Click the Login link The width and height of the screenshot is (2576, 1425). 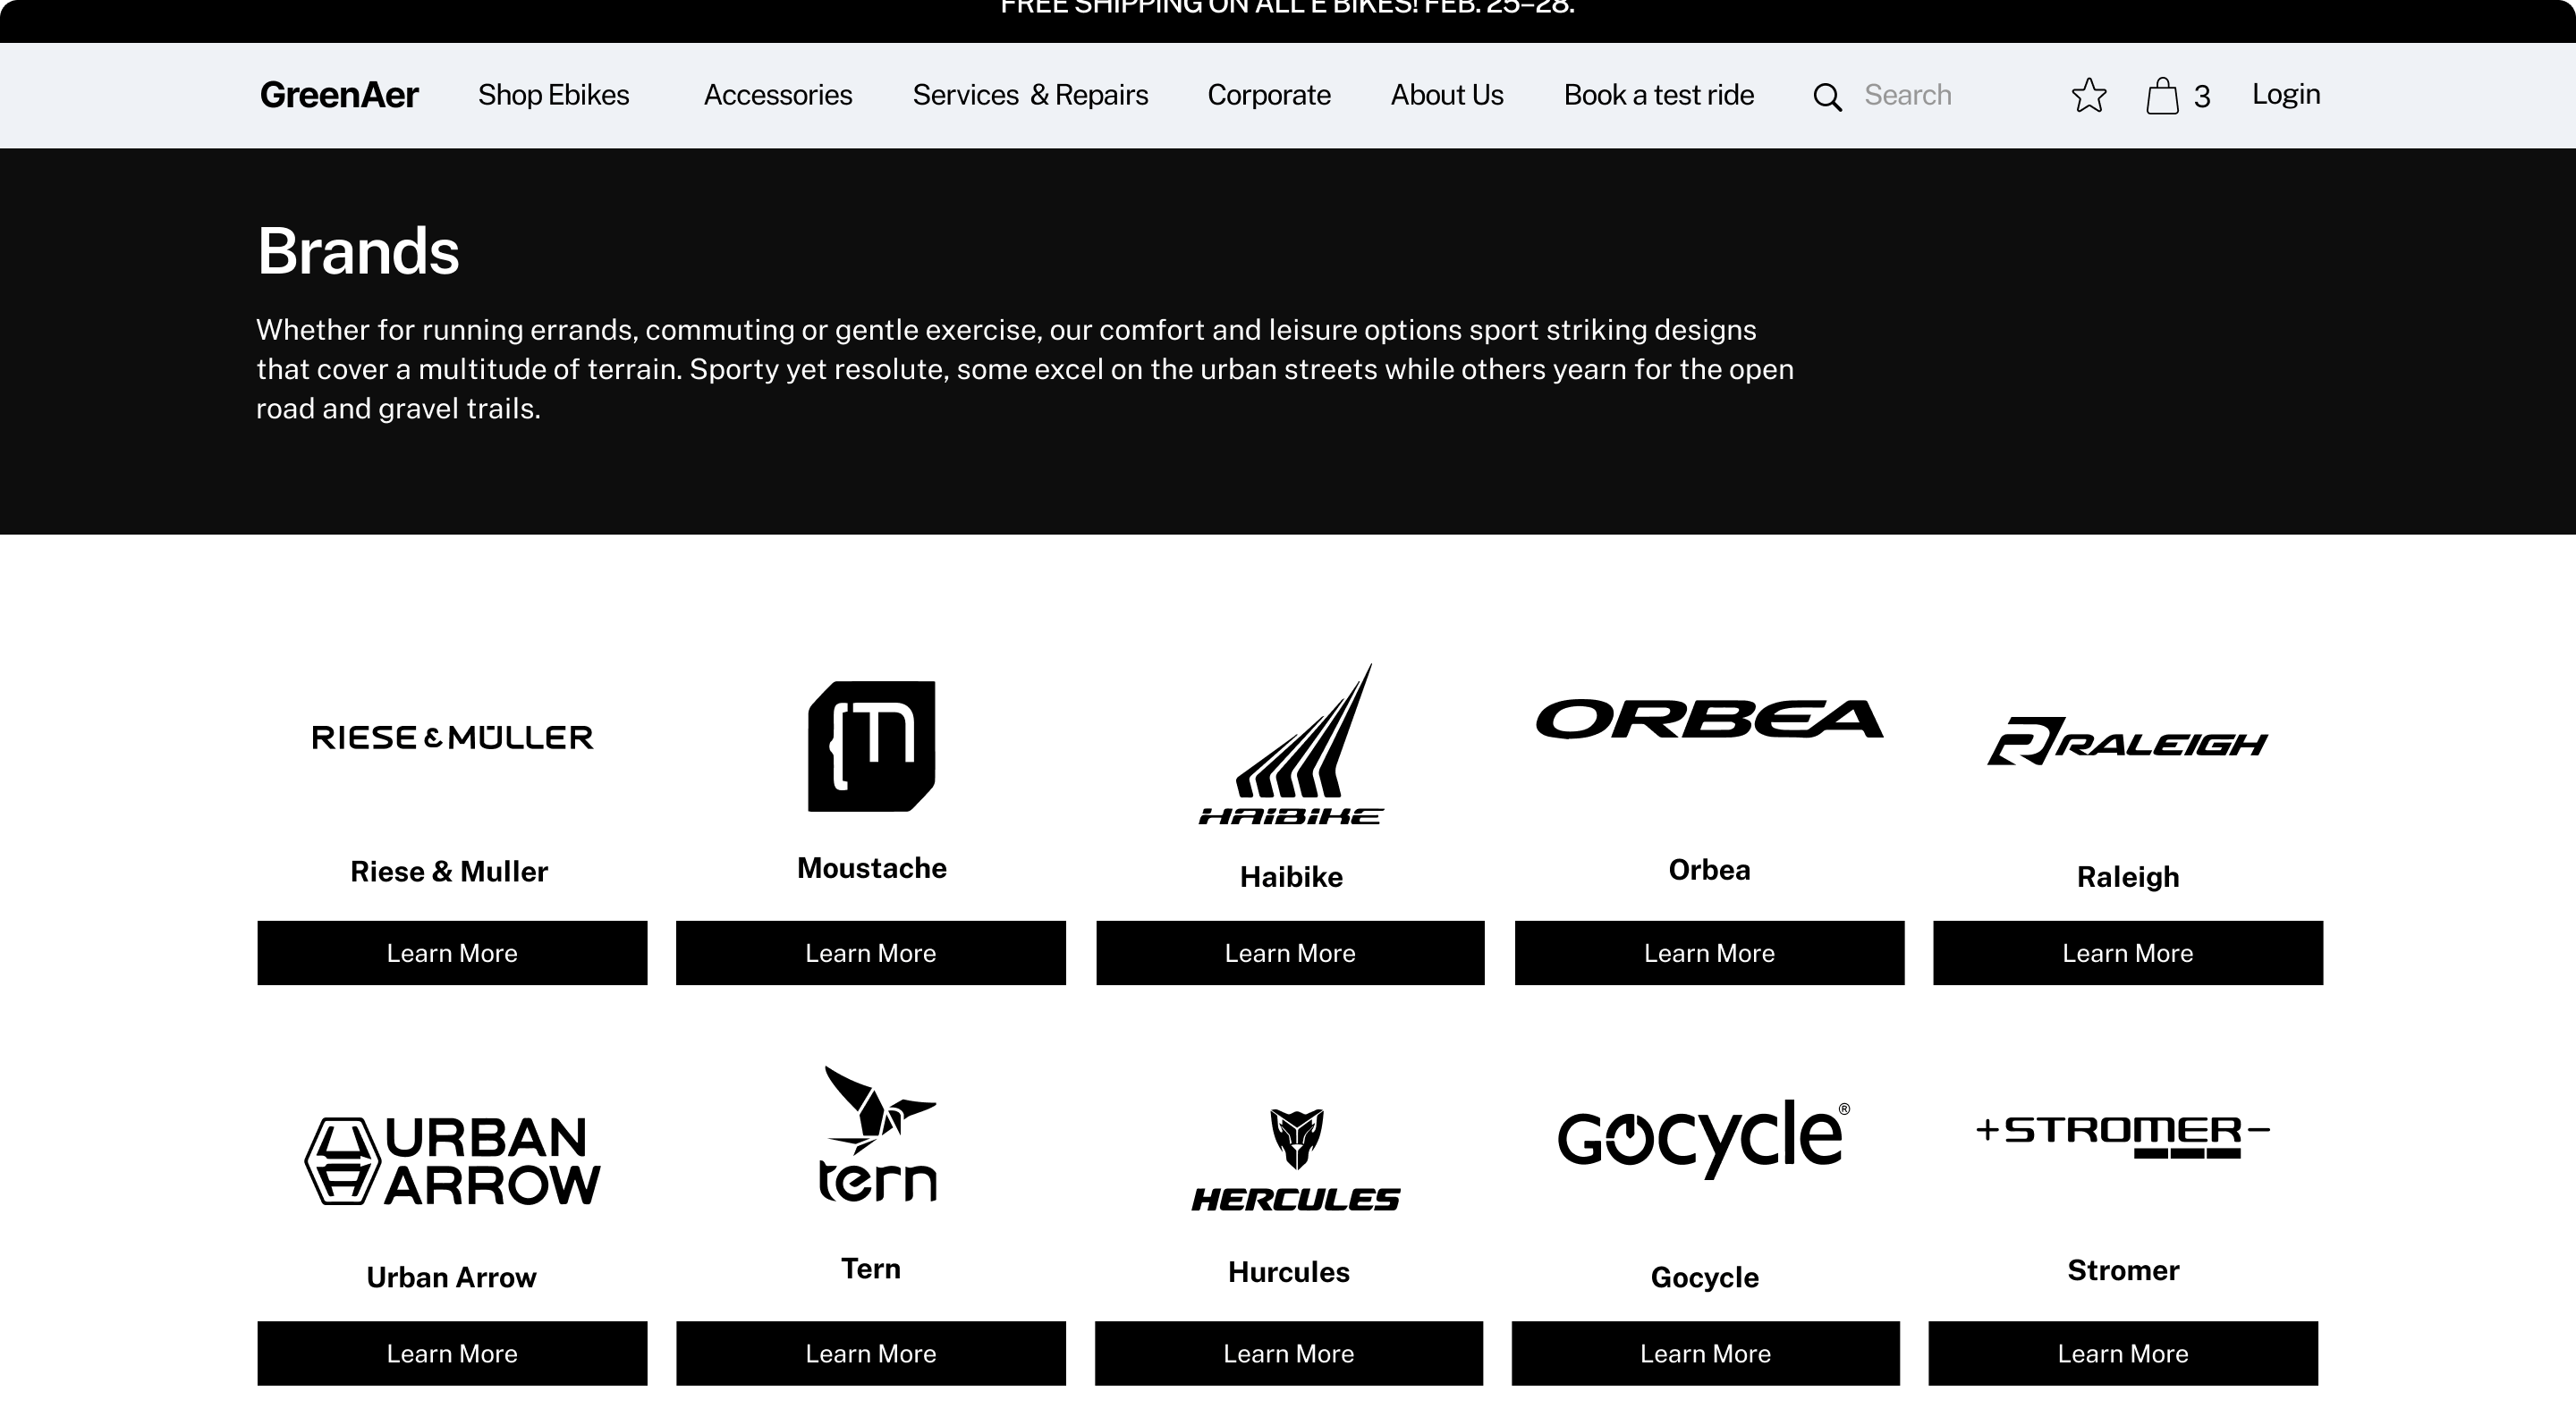pyautogui.click(x=2285, y=94)
